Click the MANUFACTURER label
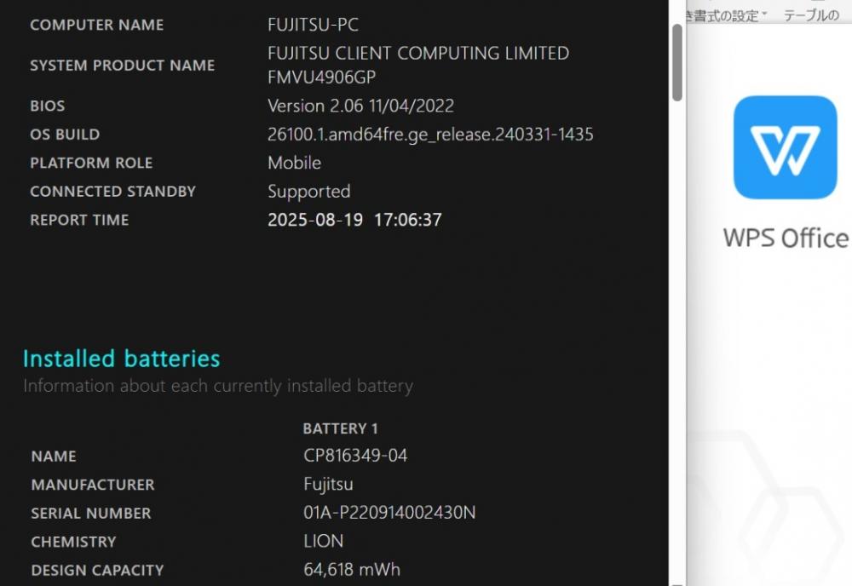This screenshot has width=852, height=586. click(x=92, y=485)
